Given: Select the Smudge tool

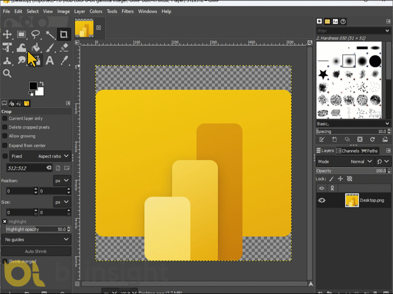Looking at the screenshot, I should (21, 60).
